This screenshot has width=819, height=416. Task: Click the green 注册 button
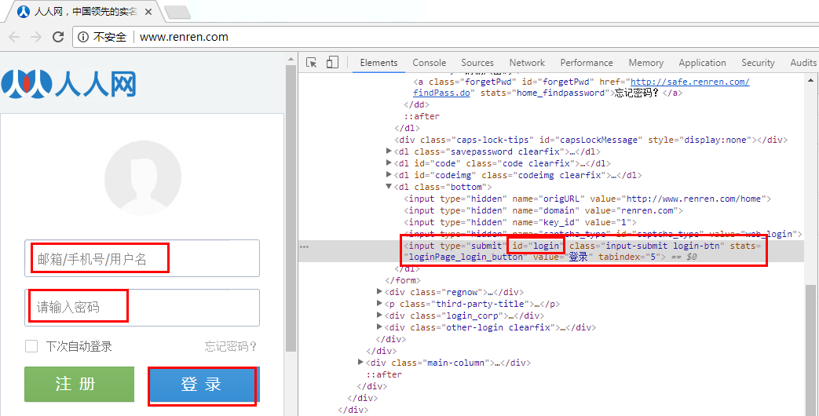pos(79,384)
